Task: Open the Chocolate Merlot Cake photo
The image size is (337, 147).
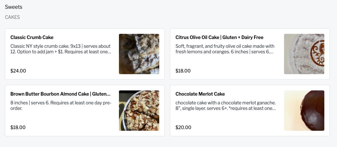Action: coord(304,111)
